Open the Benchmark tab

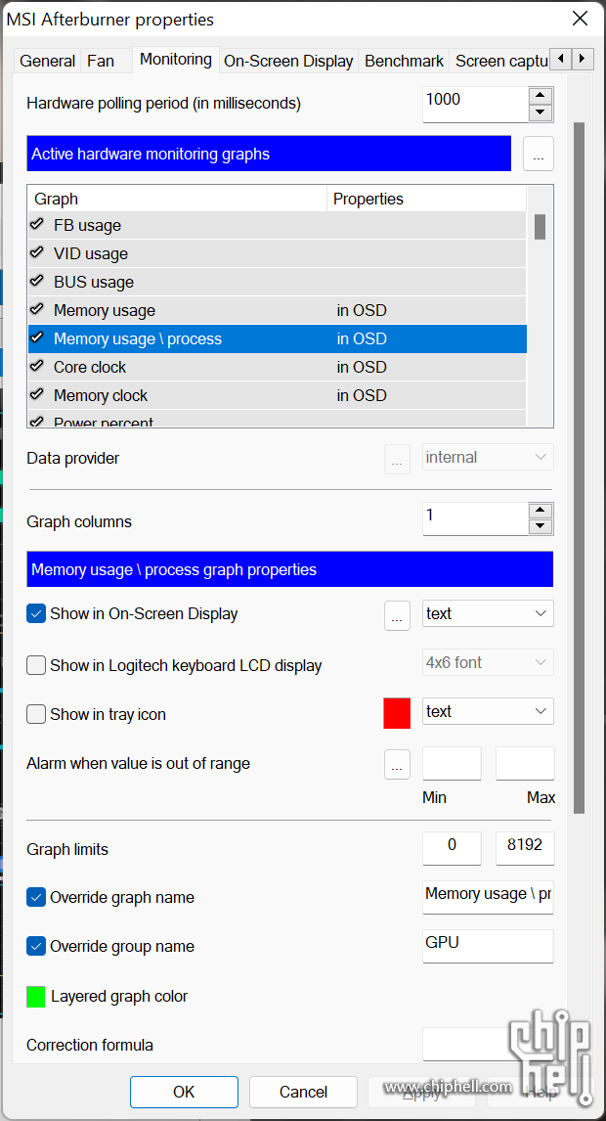click(x=405, y=62)
